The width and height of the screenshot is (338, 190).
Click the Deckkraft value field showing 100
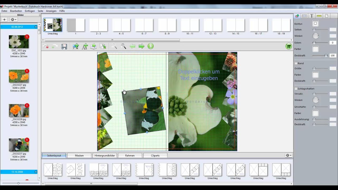(333, 56)
